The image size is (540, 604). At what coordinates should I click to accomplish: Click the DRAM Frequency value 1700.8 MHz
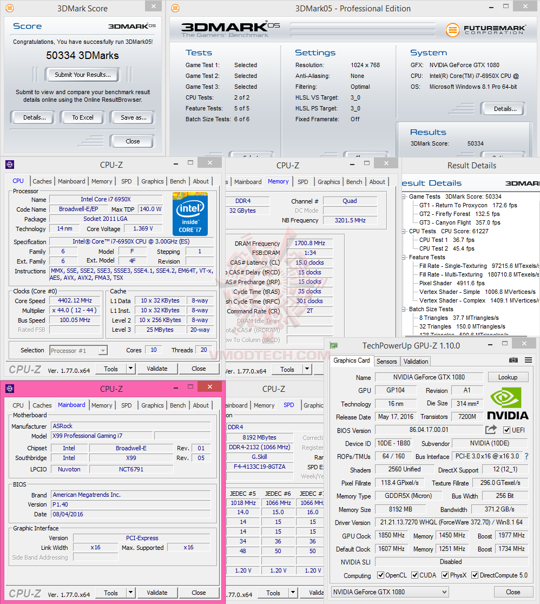point(309,243)
